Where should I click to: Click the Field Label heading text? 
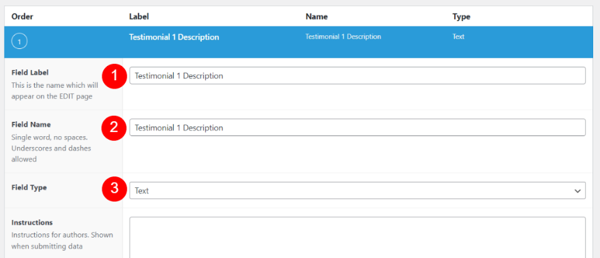[x=30, y=72]
